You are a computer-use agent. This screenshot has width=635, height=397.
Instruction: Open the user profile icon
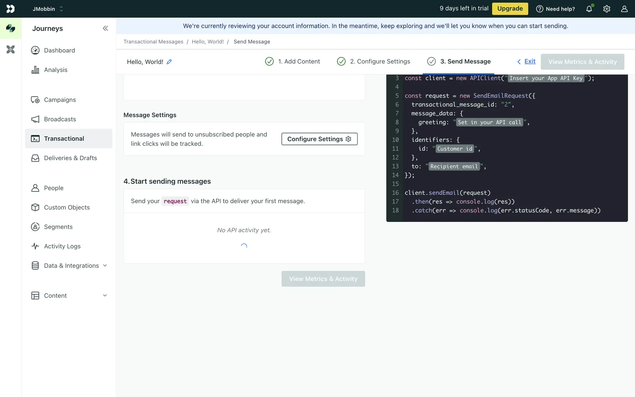[x=624, y=9]
